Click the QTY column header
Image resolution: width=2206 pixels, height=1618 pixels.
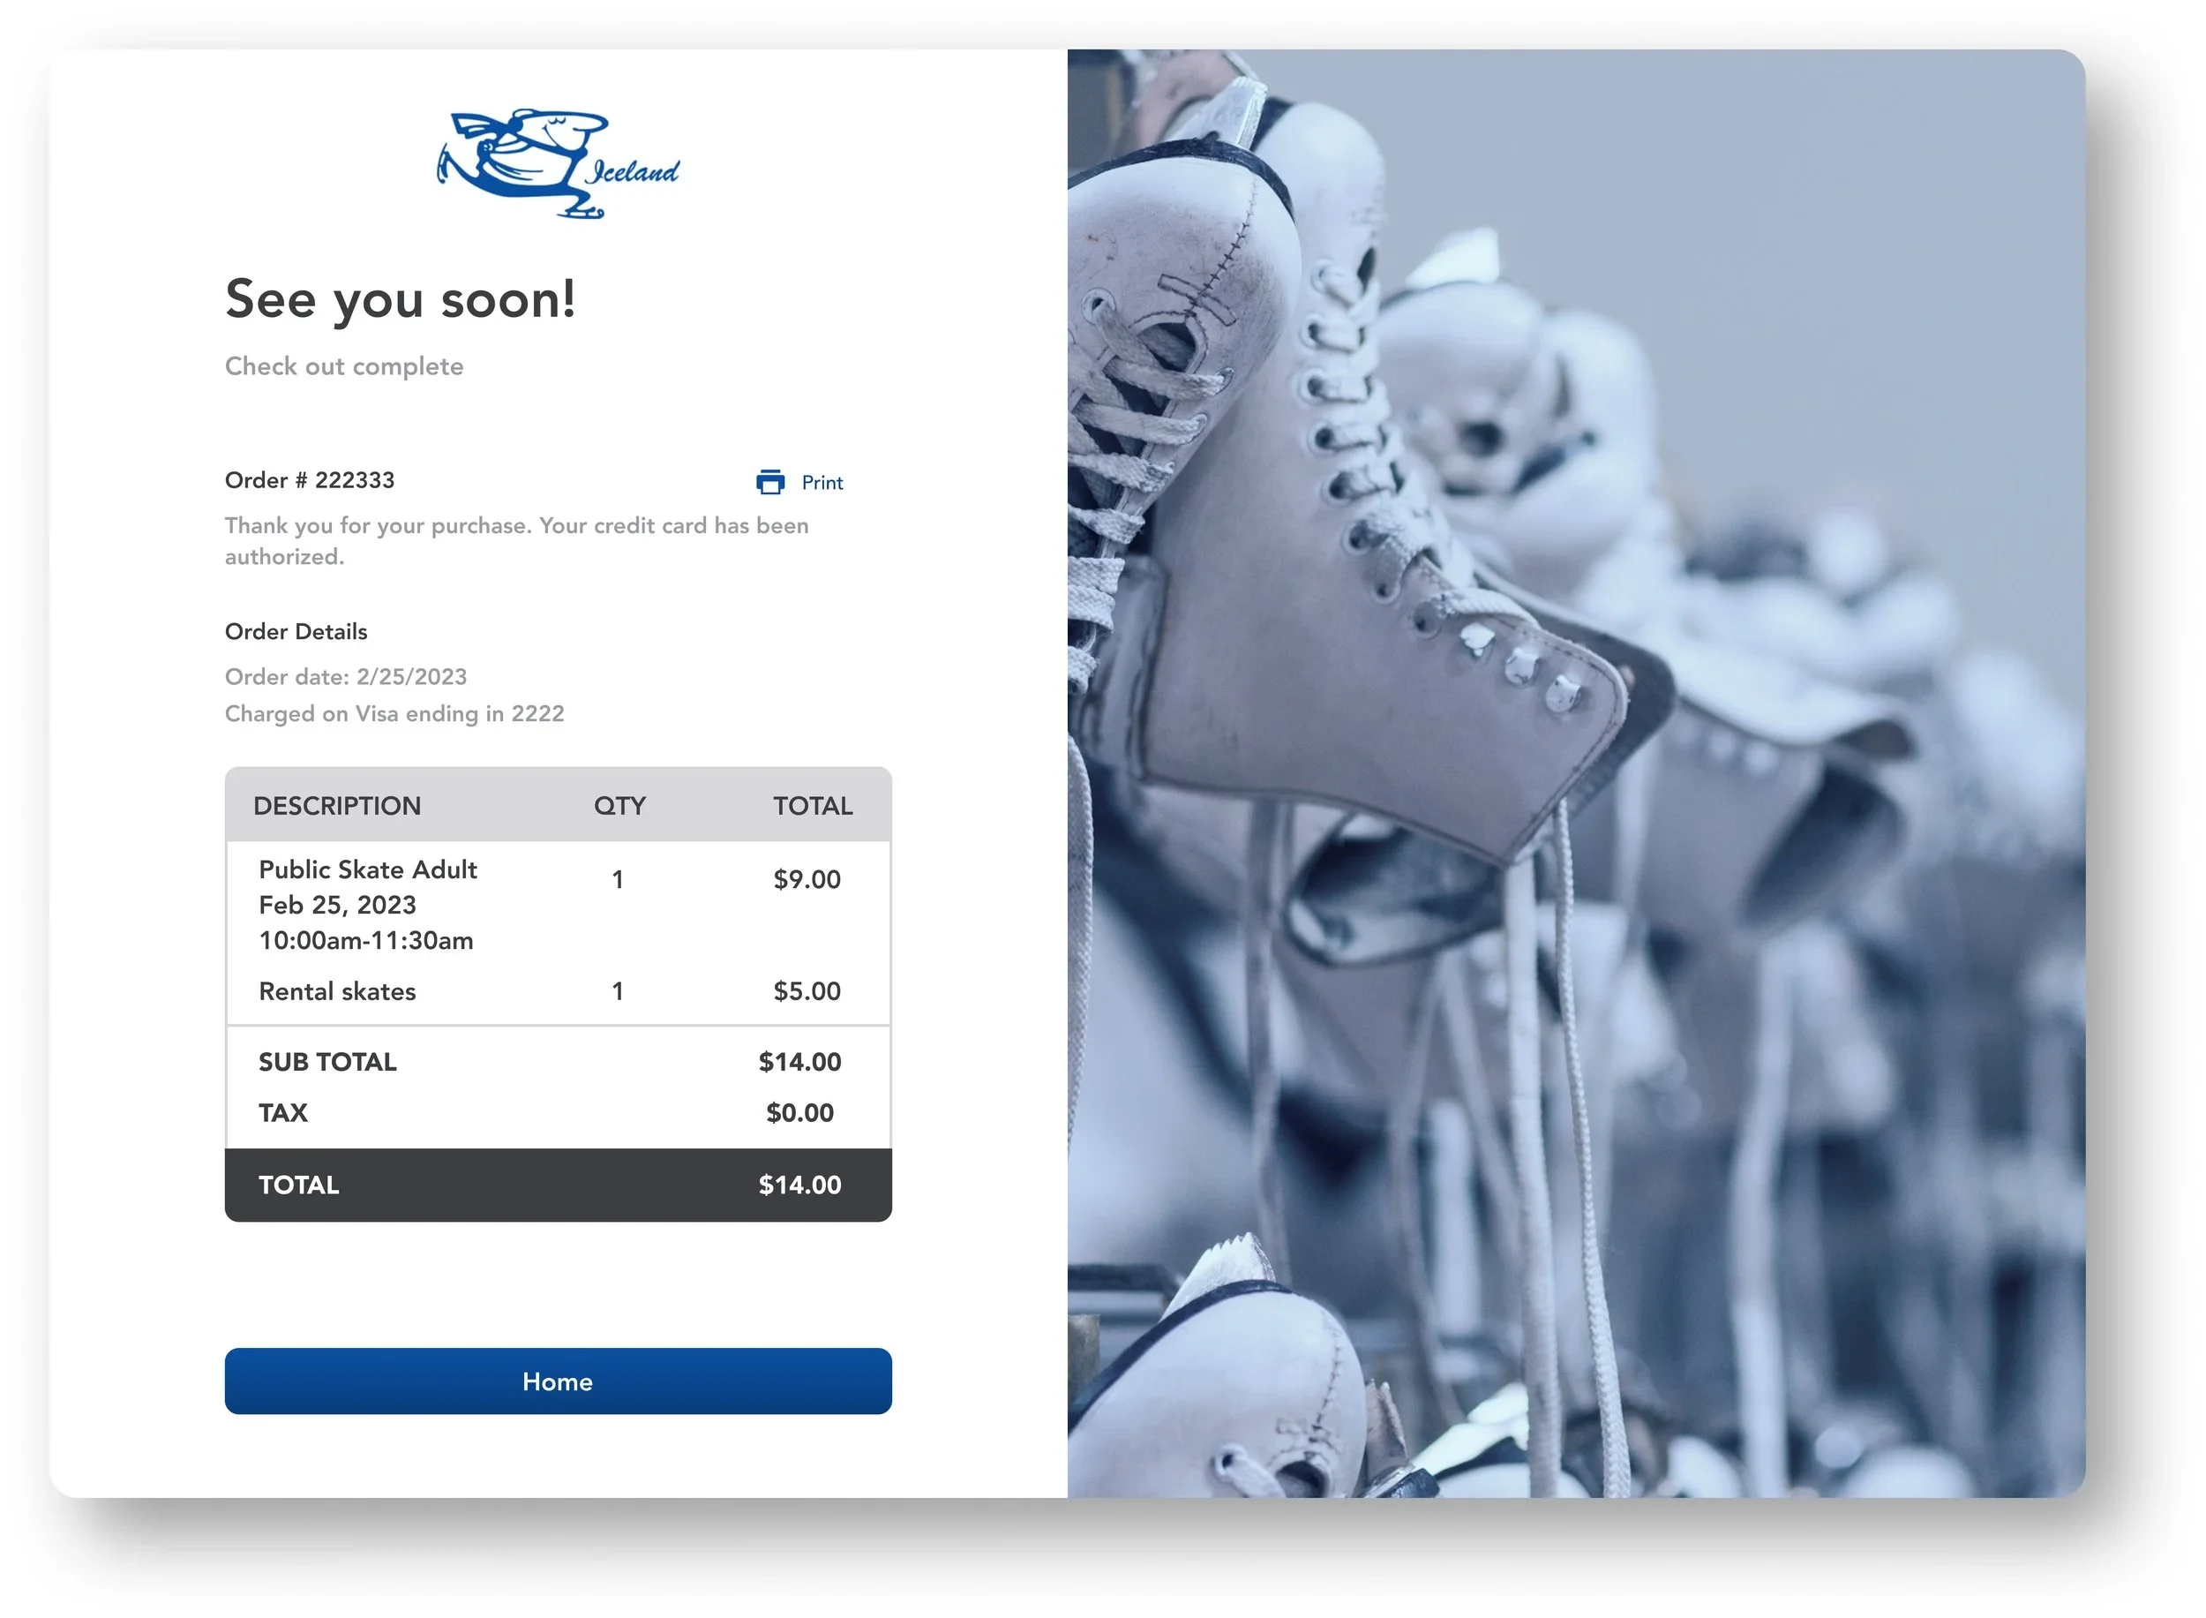[x=619, y=805]
